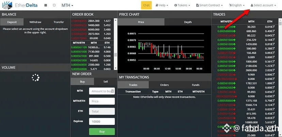Image resolution: width=282 pixels, height=137 pixels.
Task: Open the Select account dropdown
Action: coord(263,5)
